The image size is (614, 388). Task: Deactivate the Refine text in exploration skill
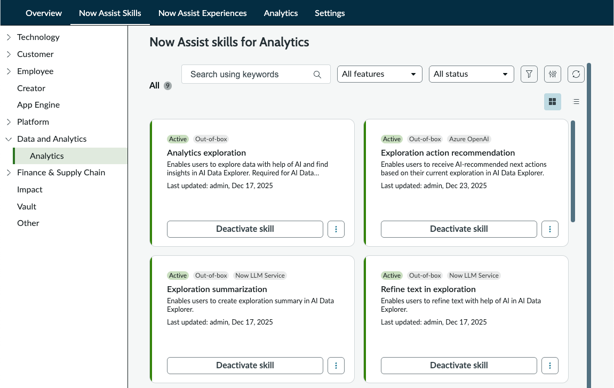(x=459, y=366)
